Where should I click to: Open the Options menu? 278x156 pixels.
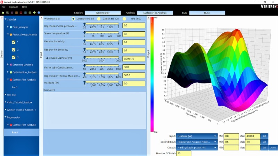click(x=14, y=7)
